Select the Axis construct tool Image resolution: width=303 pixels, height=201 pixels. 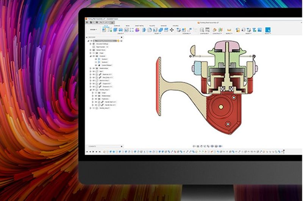(x=220, y=30)
